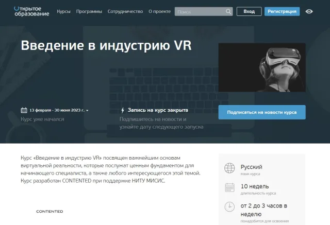This screenshot has height=225, width=330.
Task: Open the Курсы menu
Action: pyautogui.click(x=63, y=11)
